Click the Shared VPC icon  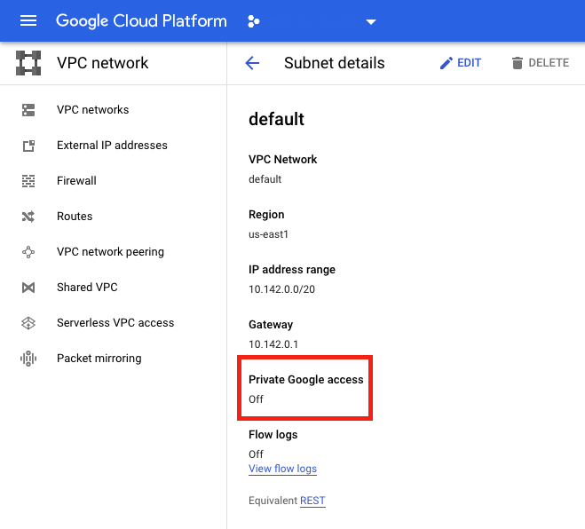[x=28, y=288]
